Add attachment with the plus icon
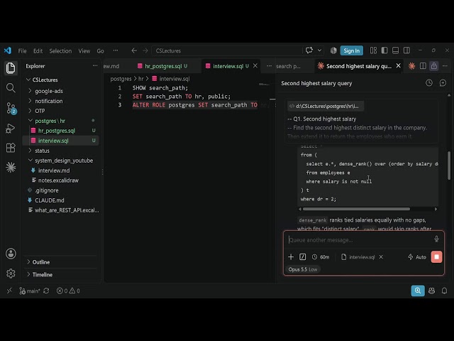This screenshot has height=341, width=454. point(291,257)
